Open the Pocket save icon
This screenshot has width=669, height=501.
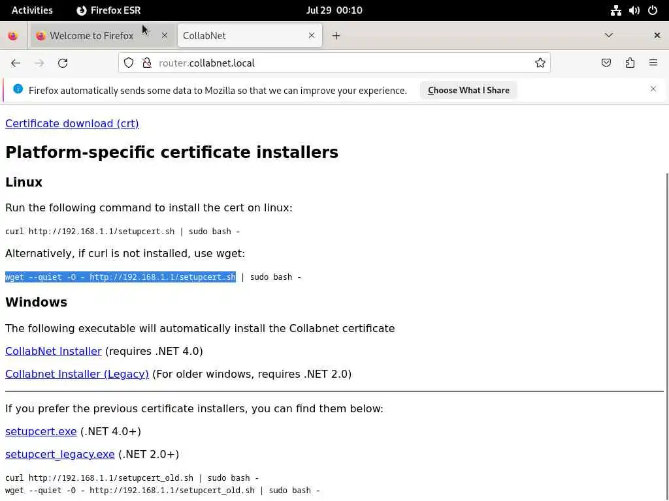(606, 63)
